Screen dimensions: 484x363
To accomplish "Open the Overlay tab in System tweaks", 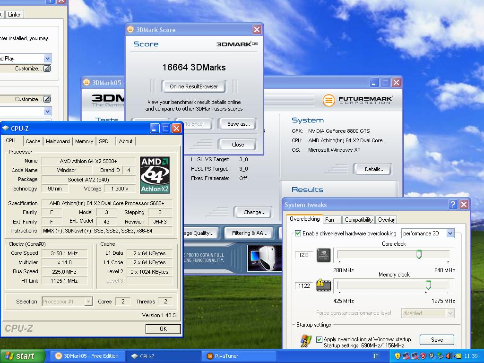I will pyautogui.click(x=387, y=220).
